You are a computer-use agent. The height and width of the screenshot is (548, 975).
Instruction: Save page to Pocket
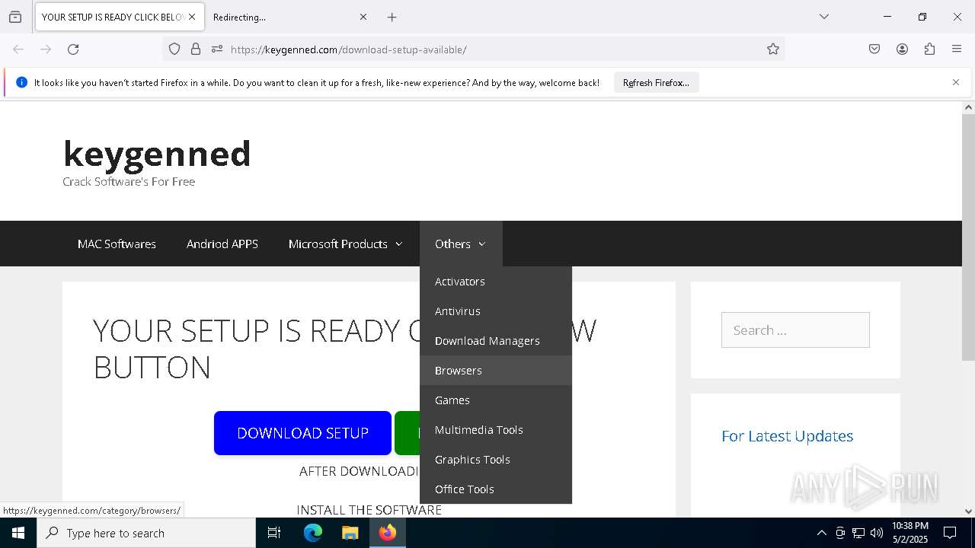click(874, 49)
